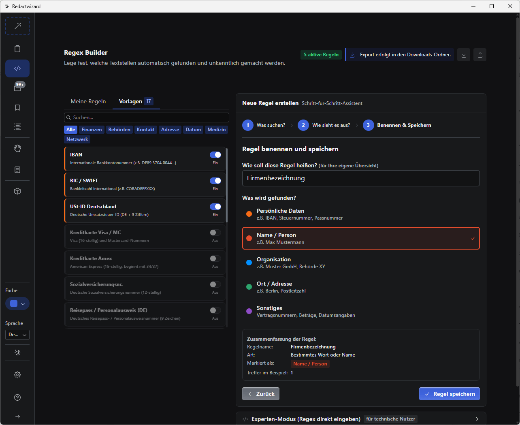Click the upload icon button in header
520x425 pixels.
click(x=480, y=55)
